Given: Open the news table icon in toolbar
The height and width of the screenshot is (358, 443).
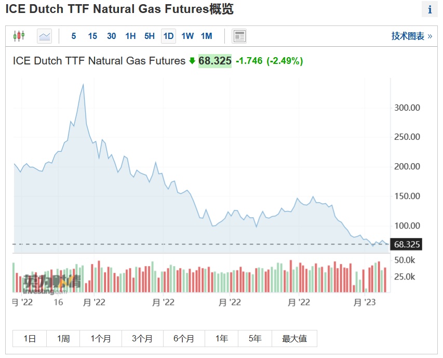Looking at the screenshot, I should [239, 36].
